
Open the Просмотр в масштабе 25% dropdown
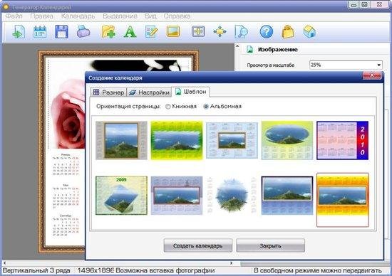pyautogui.click(x=346, y=65)
